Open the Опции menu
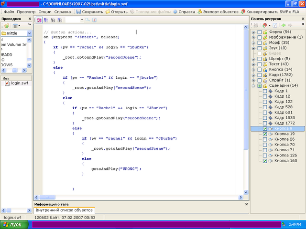Viewport: 306px width, 229px height. click(x=45, y=11)
